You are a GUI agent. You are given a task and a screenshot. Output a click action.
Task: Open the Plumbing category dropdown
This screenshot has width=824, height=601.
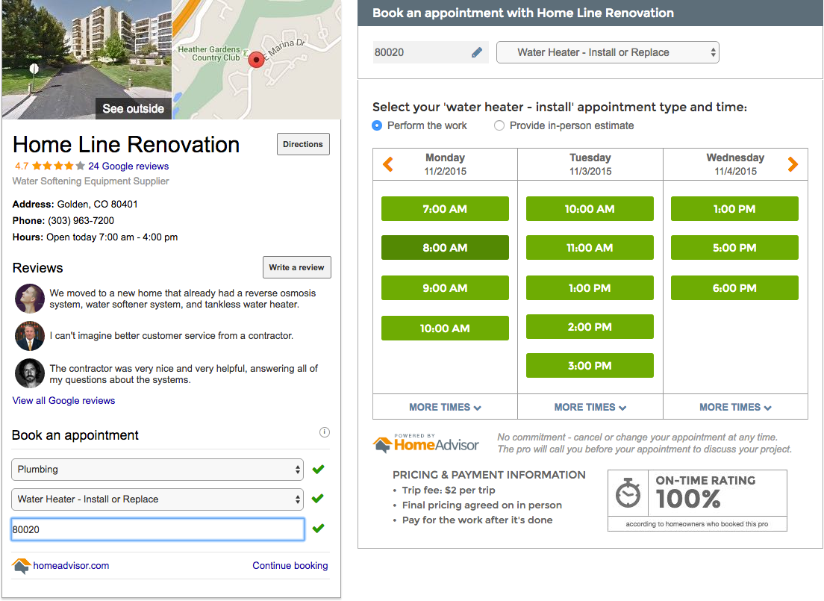pos(157,470)
